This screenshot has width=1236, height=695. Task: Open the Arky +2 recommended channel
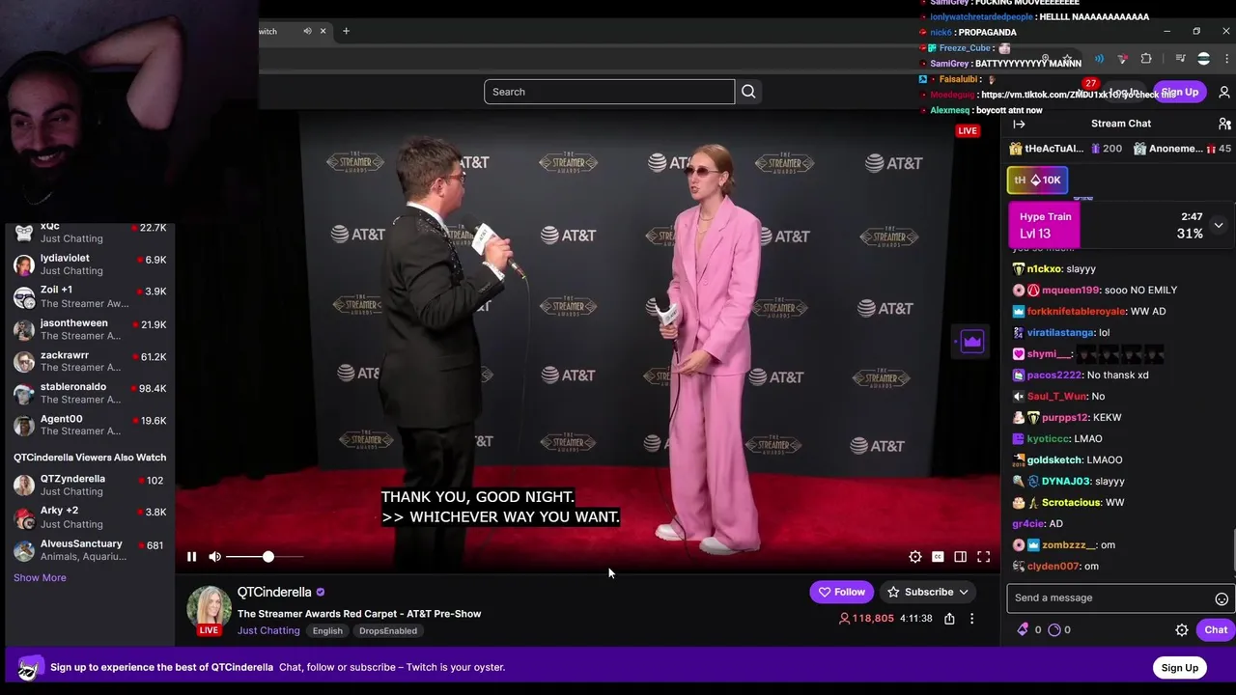click(89, 516)
